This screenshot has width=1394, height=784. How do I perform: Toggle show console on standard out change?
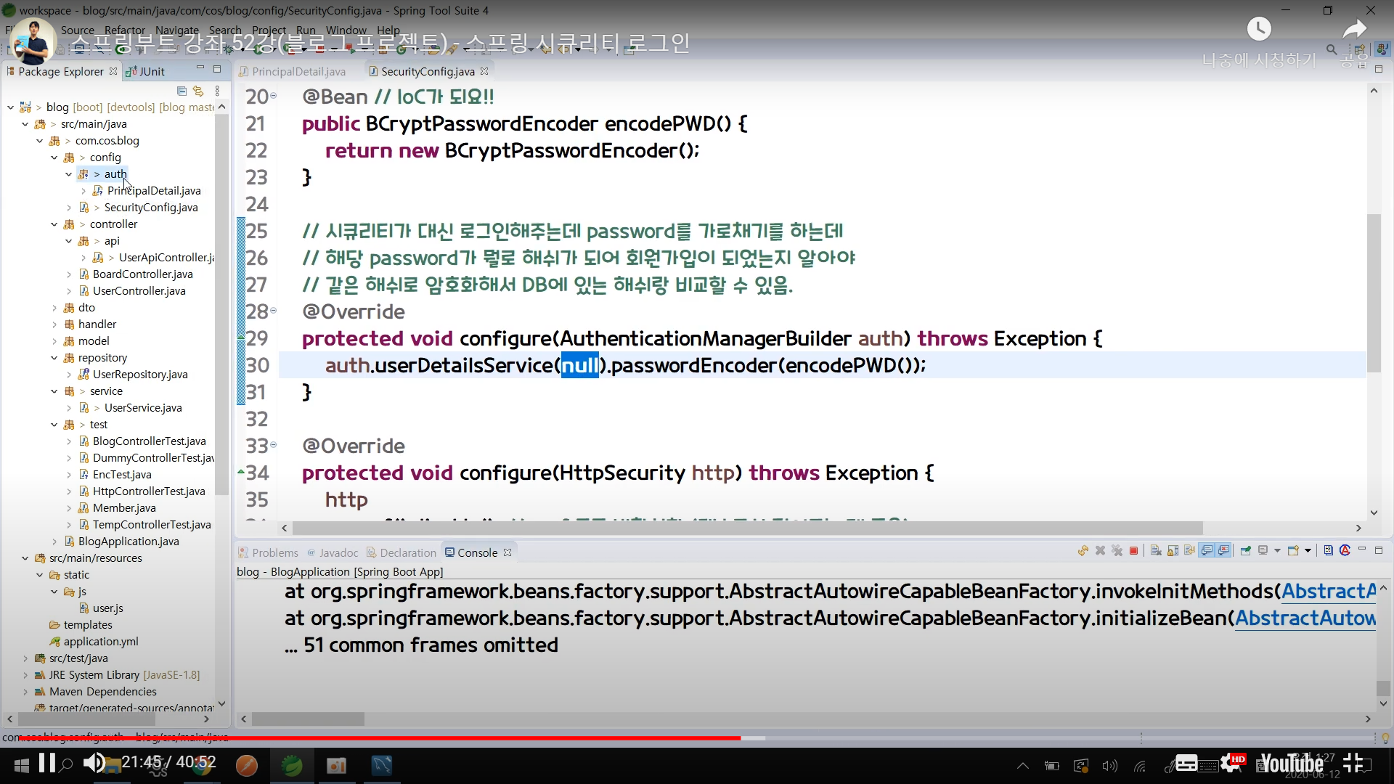[x=1207, y=551]
